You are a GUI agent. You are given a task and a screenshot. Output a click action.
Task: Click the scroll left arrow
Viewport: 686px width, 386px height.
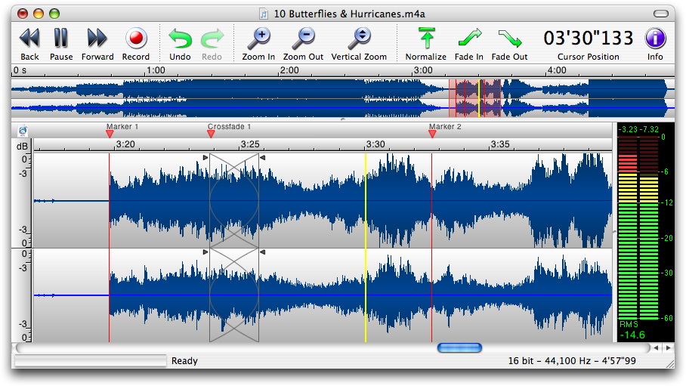(657, 348)
